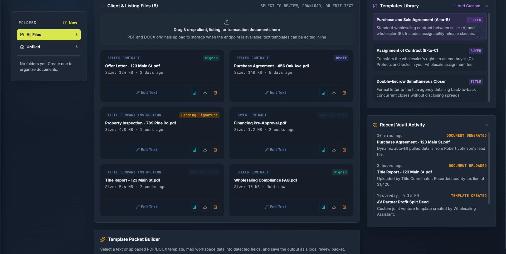Open the Unfiled folder
This screenshot has height=254, width=506.
49,47
